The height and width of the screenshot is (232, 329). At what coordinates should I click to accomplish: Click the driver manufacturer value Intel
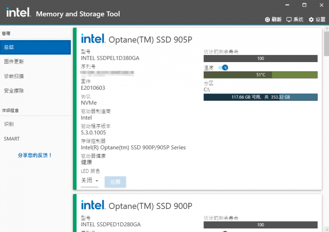86,118
